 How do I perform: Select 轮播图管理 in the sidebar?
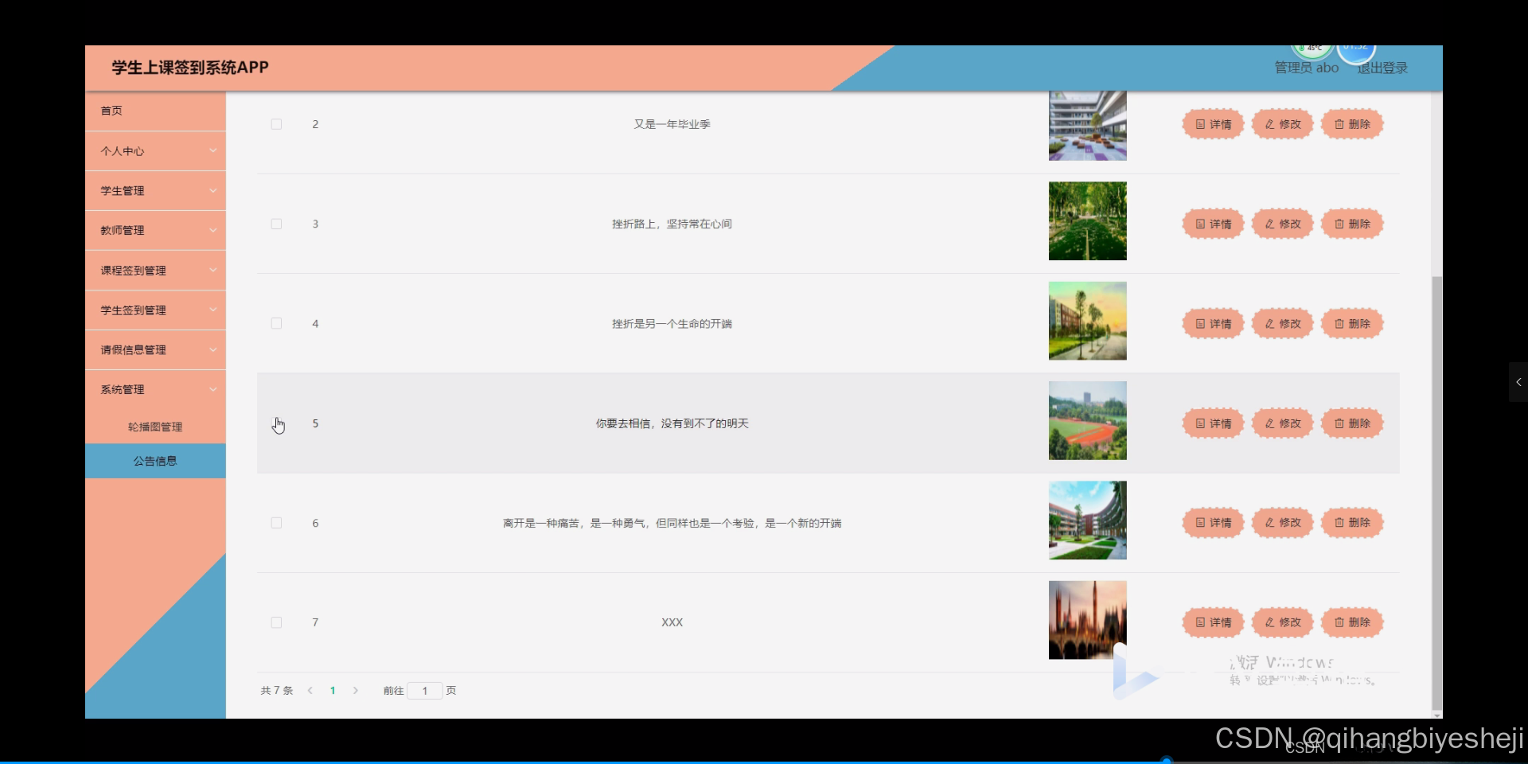[x=155, y=427]
